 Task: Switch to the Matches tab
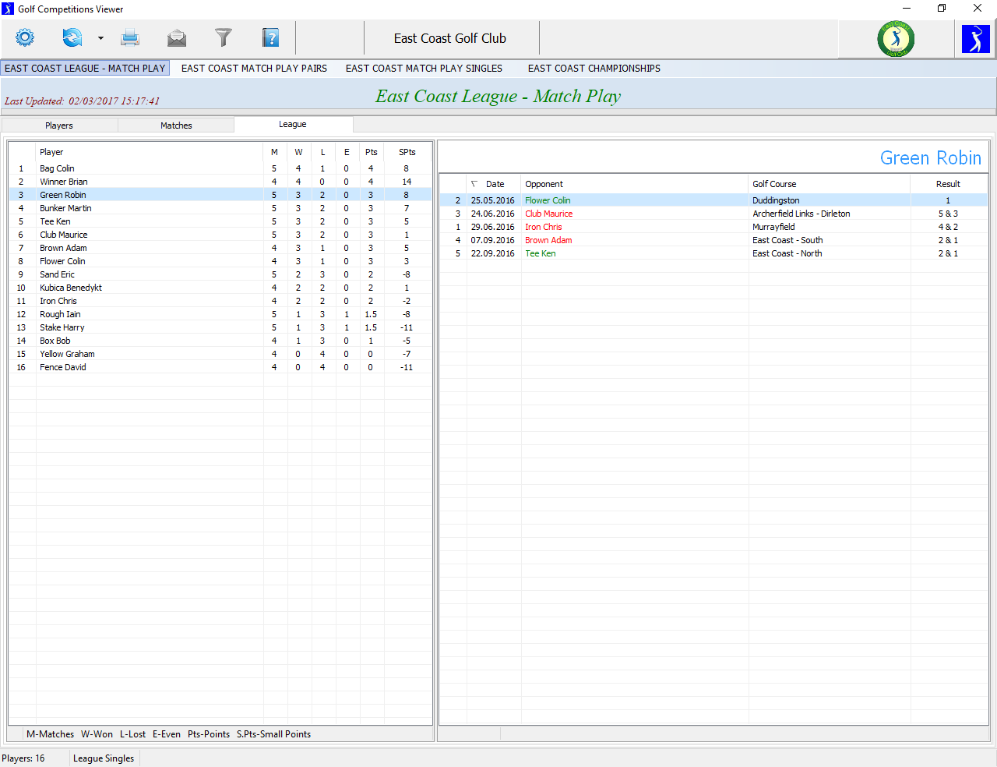[176, 125]
